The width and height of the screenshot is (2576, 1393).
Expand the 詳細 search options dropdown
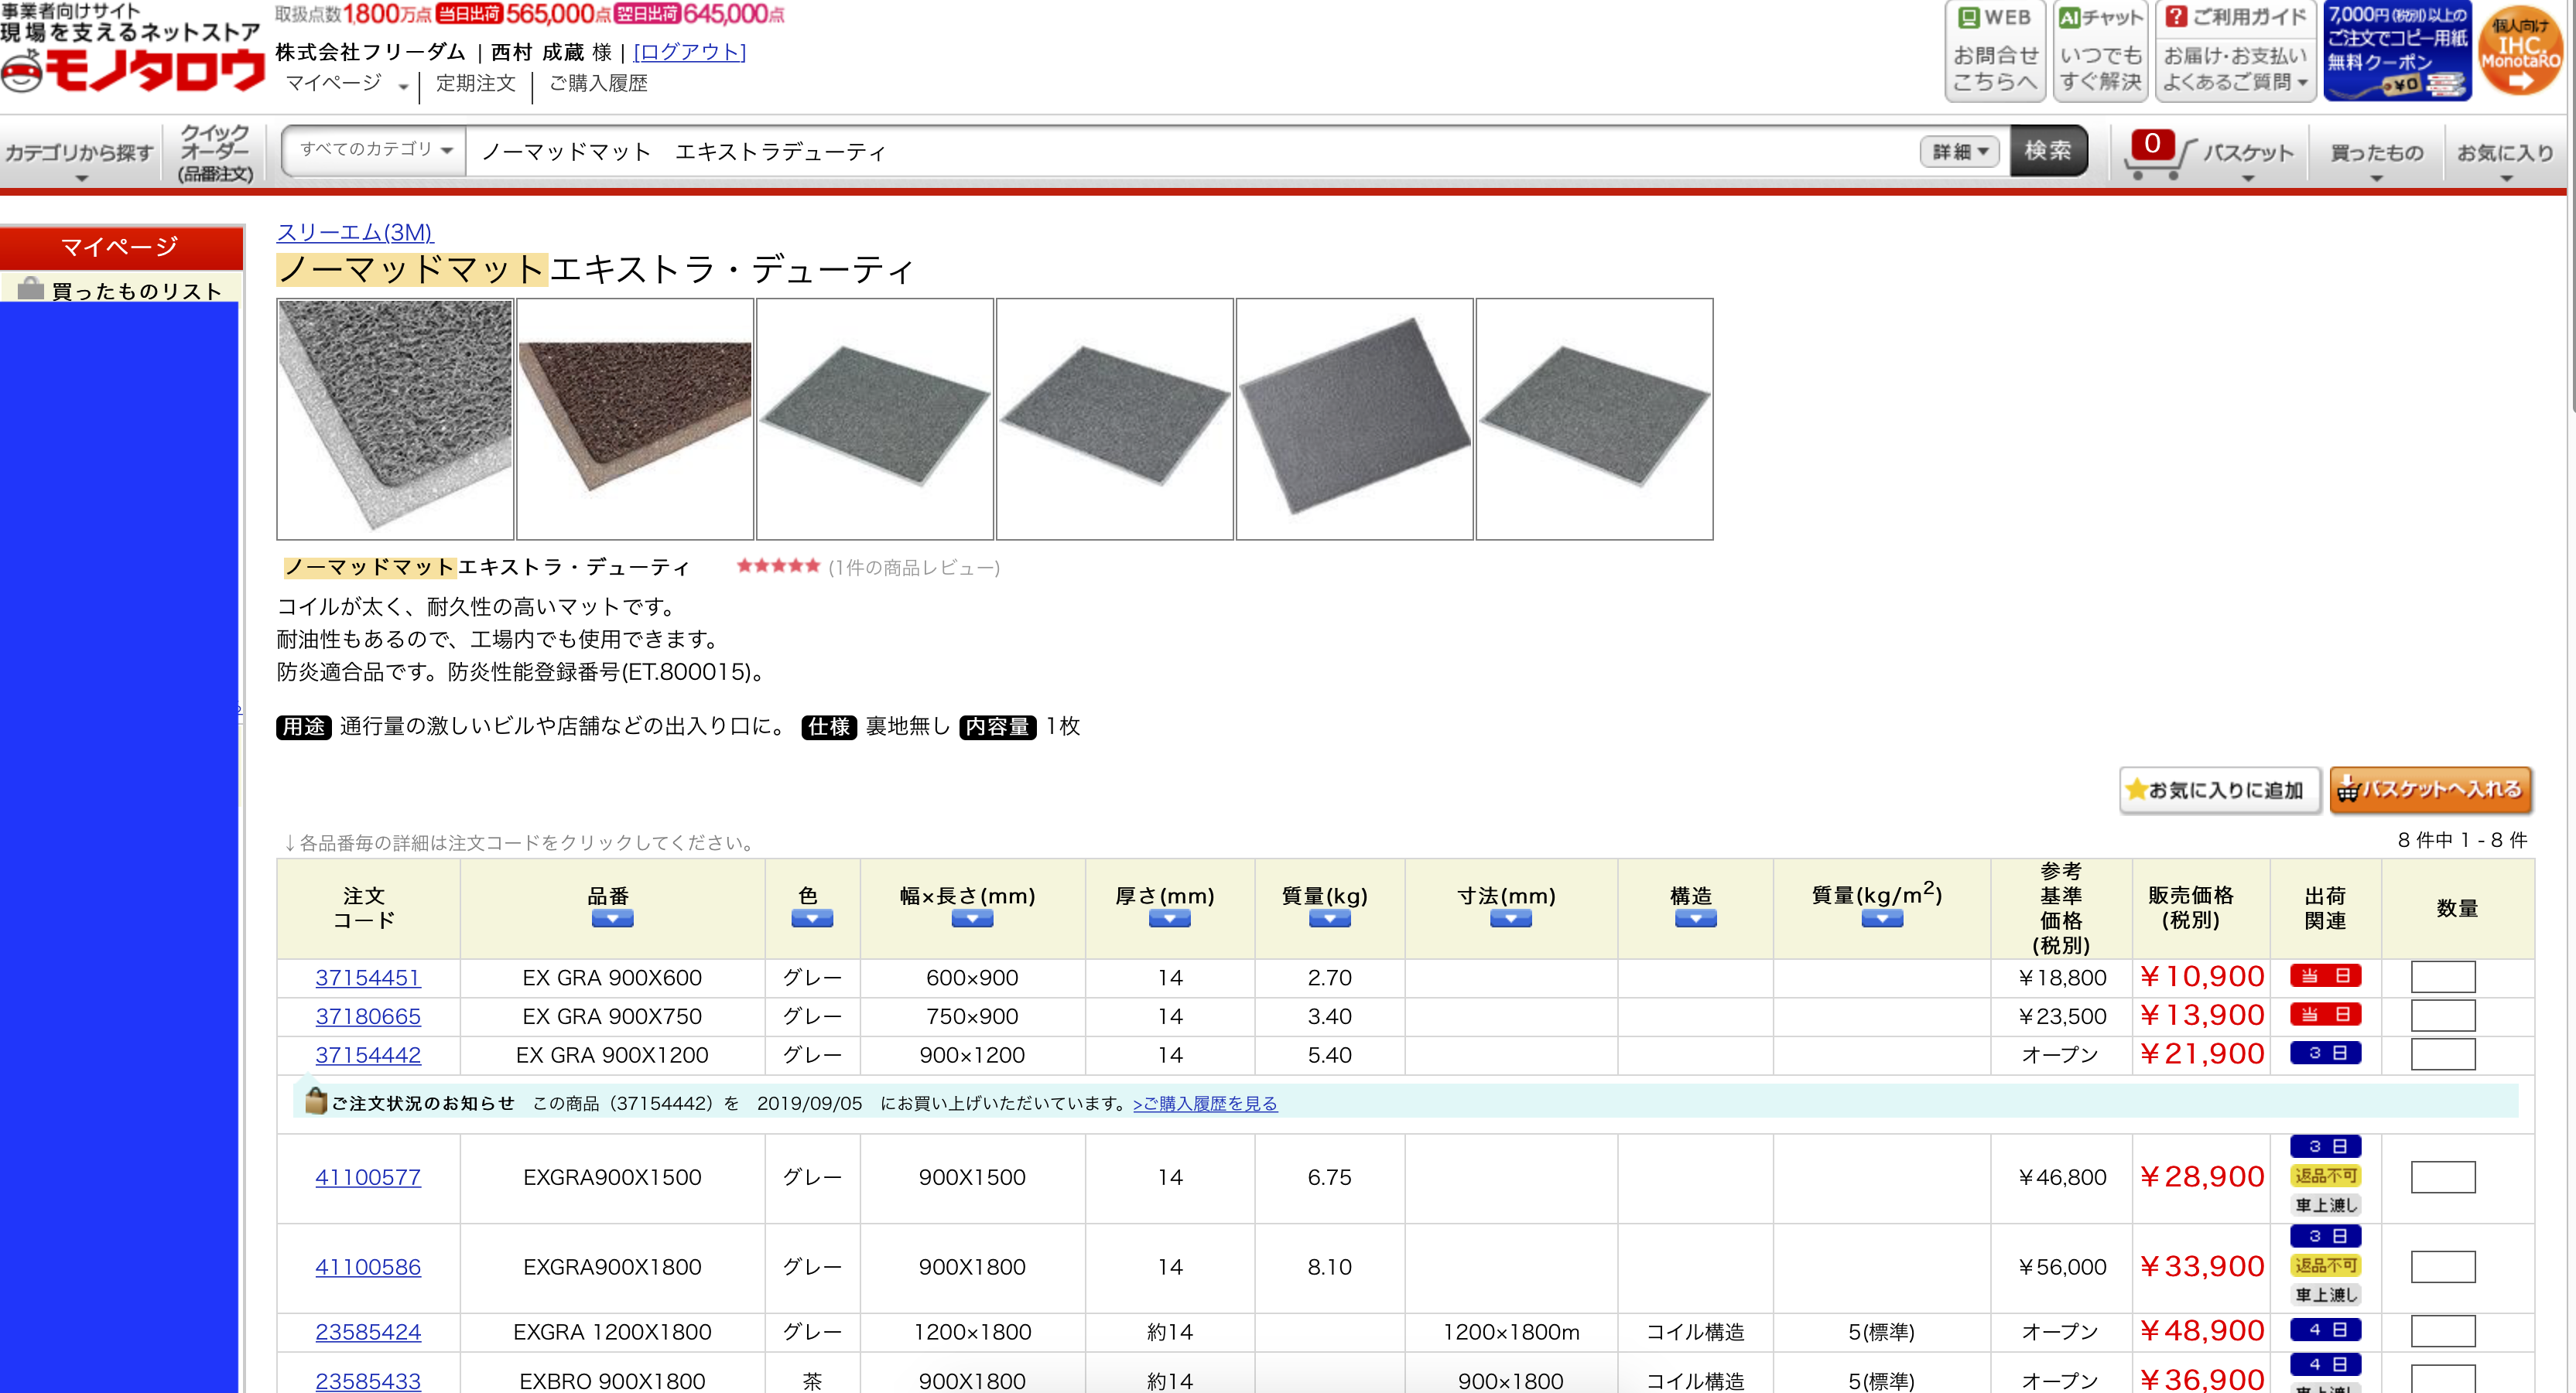tap(1959, 152)
